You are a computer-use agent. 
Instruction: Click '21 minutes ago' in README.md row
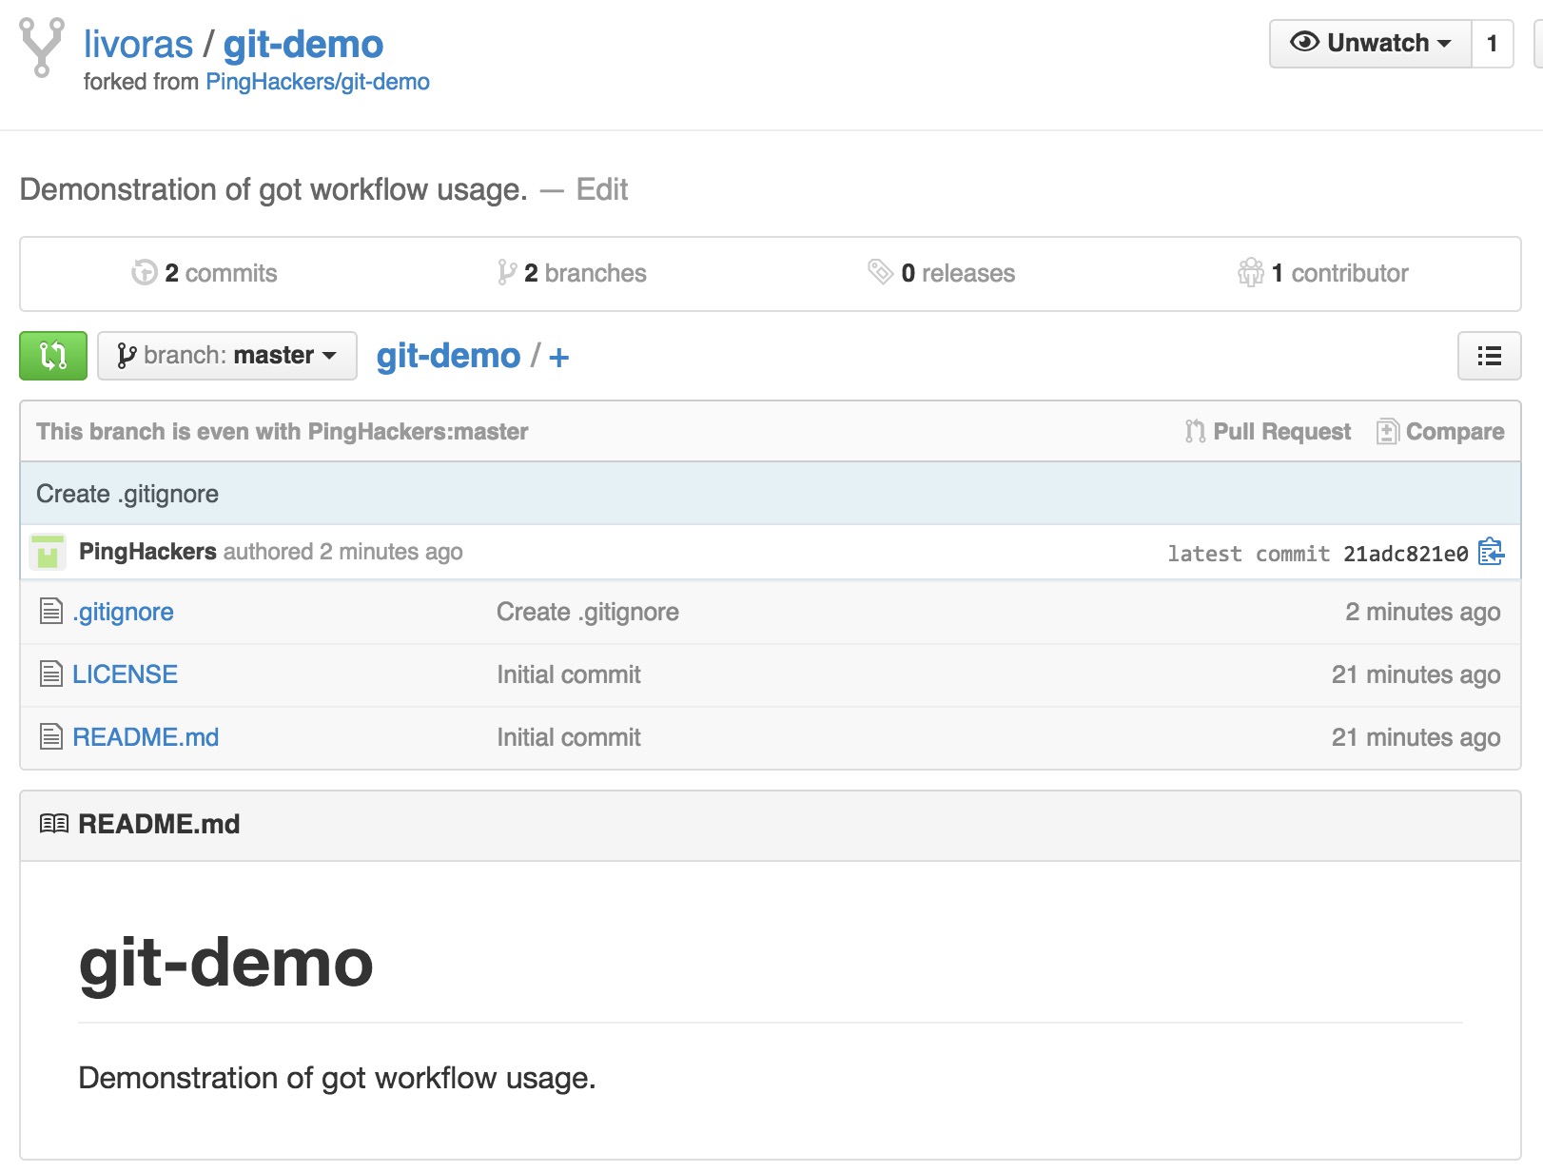pyautogui.click(x=1416, y=737)
